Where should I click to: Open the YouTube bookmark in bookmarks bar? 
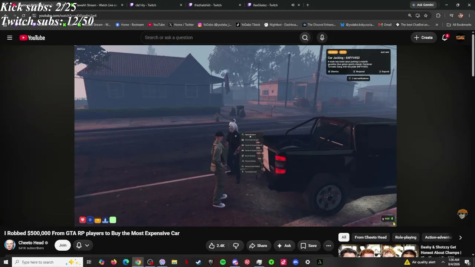tap(156, 25)
